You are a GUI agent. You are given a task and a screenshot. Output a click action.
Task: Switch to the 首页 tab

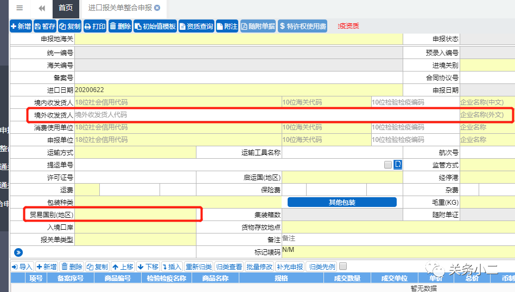[66, 8]
